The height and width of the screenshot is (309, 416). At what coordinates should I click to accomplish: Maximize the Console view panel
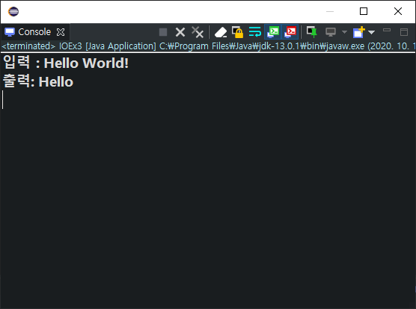(x=404, y=32)
